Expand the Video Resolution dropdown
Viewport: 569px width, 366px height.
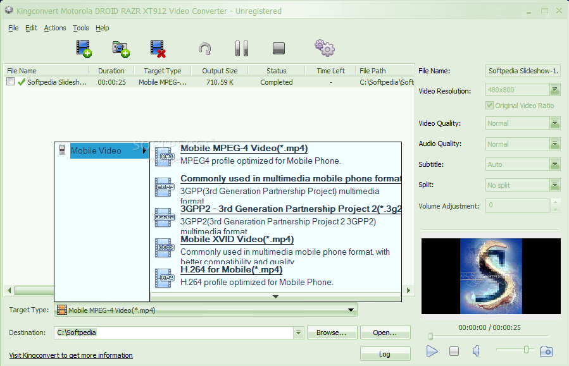[555, 90]
